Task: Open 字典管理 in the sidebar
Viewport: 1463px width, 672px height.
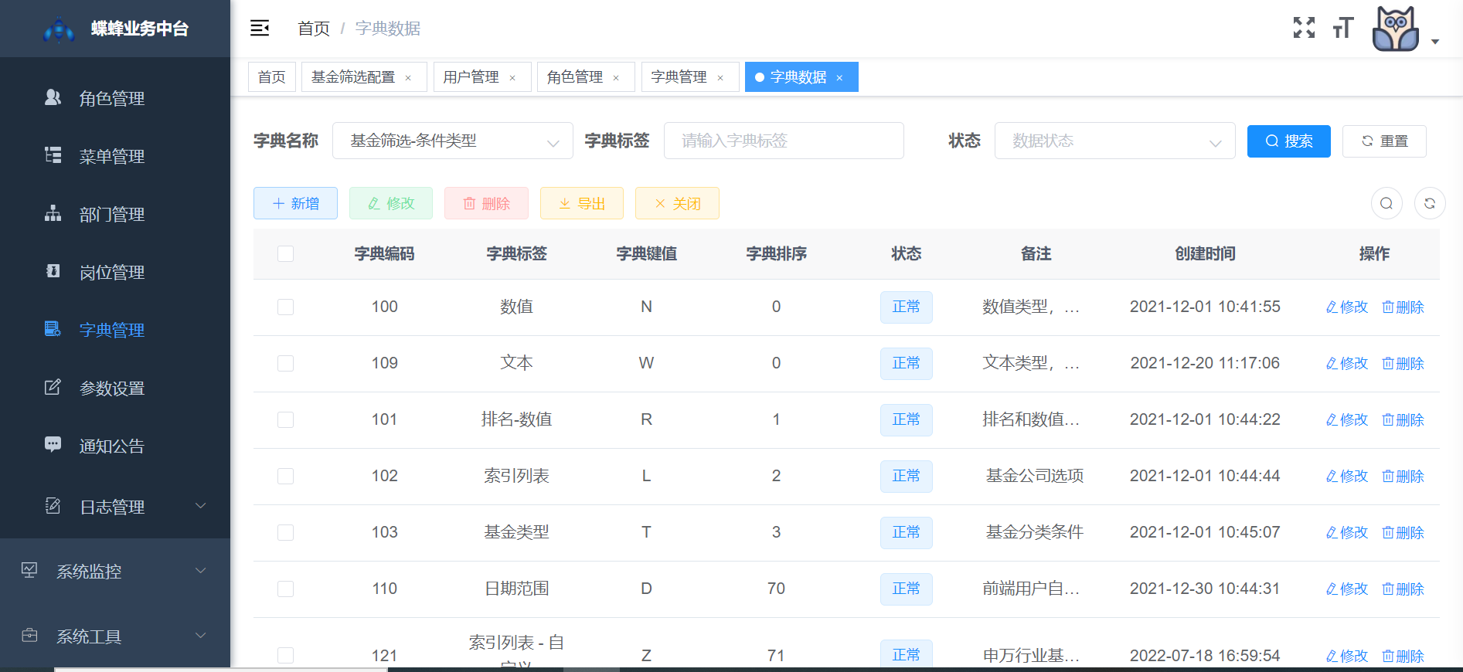Action: (x=115, y=330)
